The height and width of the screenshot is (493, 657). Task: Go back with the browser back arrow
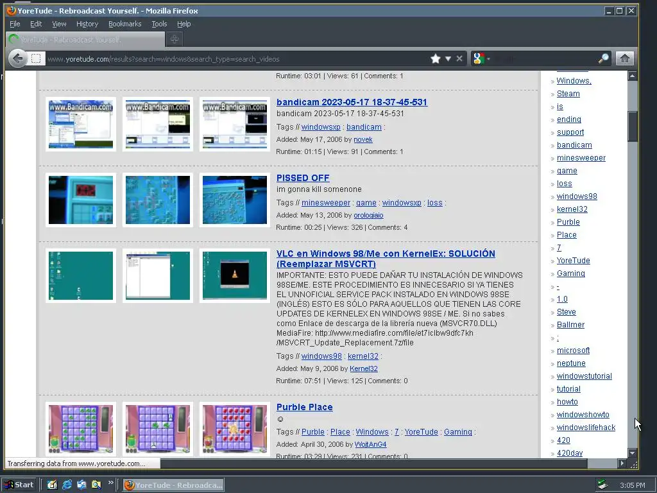[x=17, y=58]
